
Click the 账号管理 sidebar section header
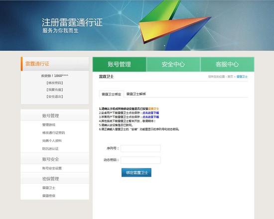pos(50,116)
